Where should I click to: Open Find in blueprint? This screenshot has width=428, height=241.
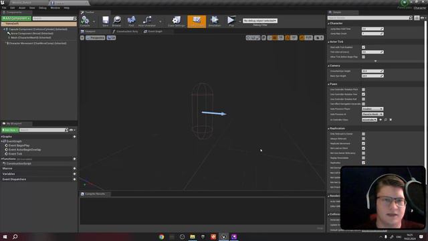pos(131,21)
